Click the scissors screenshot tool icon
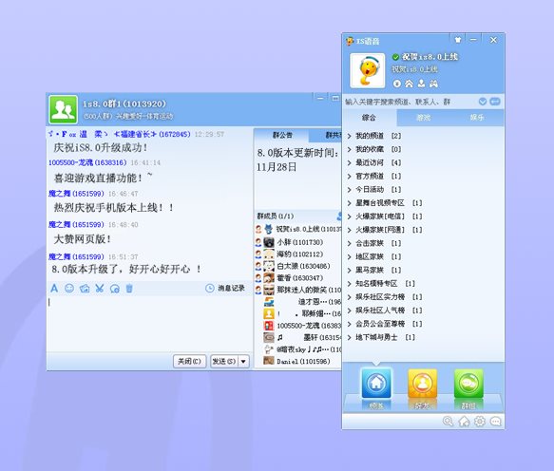The image size is (554, 471). pyautogui.click(x=99, y=289)
